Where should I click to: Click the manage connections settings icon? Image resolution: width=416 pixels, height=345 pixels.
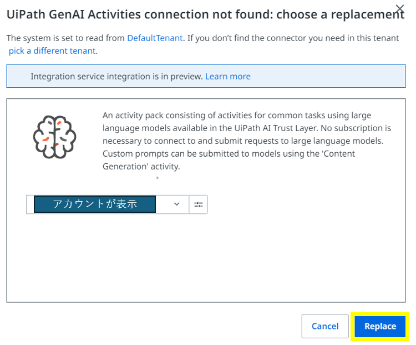pos(199,204)
